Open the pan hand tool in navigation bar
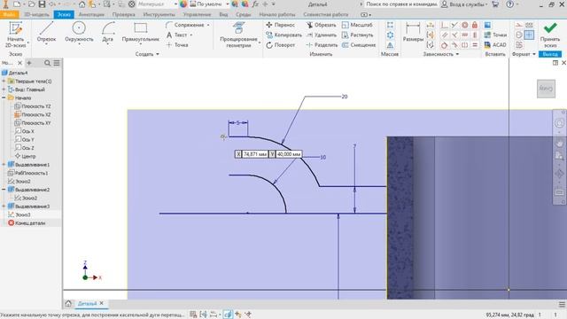Screen dimensions: 567x319 [559, 144]
